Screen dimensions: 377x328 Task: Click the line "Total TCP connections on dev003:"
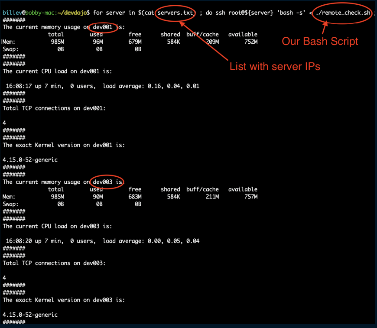point(54,263)
